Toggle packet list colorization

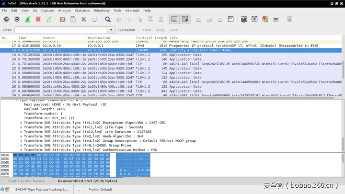[x=174, y=19]
